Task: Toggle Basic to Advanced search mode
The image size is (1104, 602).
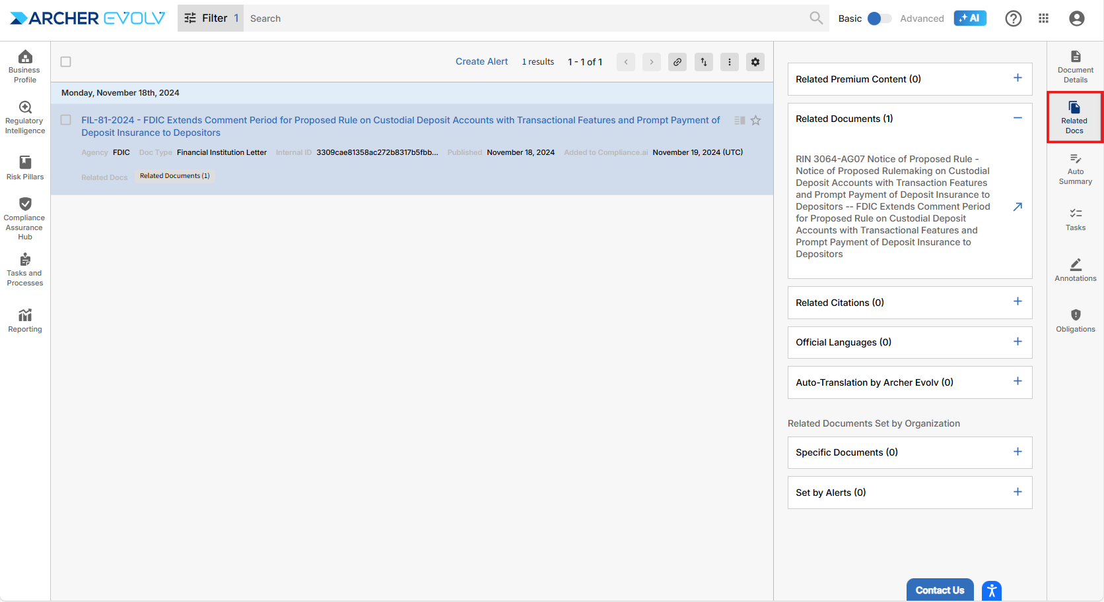Action: click(879, 18)
